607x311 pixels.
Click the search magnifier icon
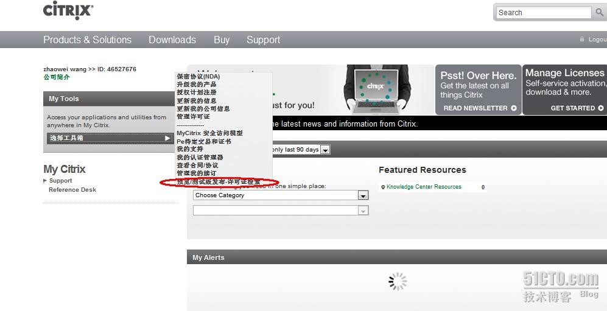(x=600, y=12)
